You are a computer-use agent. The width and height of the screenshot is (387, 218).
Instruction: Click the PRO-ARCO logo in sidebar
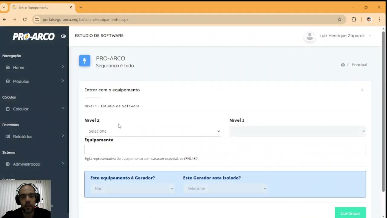(34, 36)
